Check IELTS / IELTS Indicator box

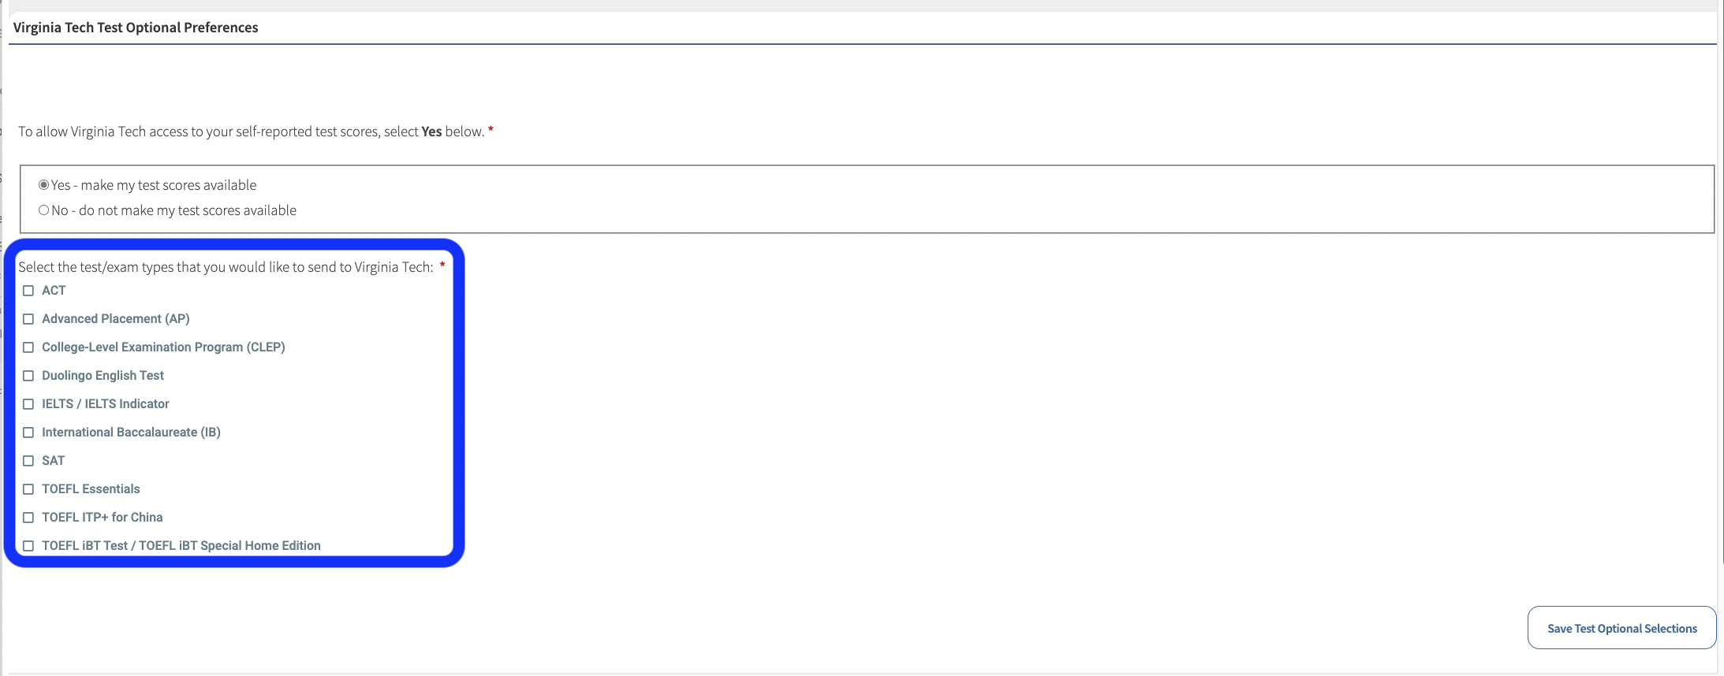pyautogui.click(x=28, y=404)
